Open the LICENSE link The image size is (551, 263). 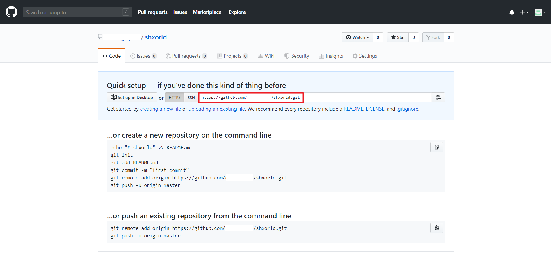(375, 109)
